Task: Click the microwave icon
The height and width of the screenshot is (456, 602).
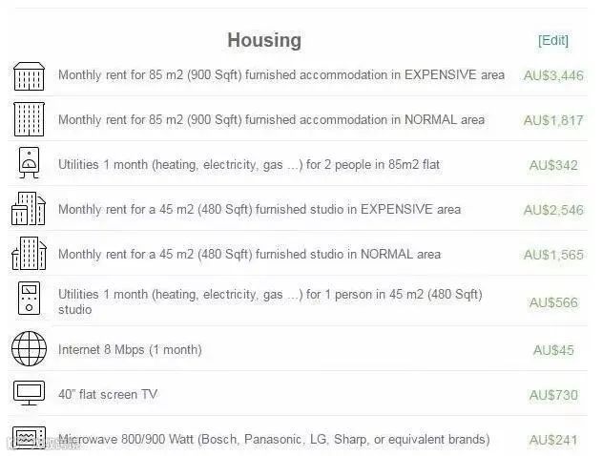Action: point(30,437)
